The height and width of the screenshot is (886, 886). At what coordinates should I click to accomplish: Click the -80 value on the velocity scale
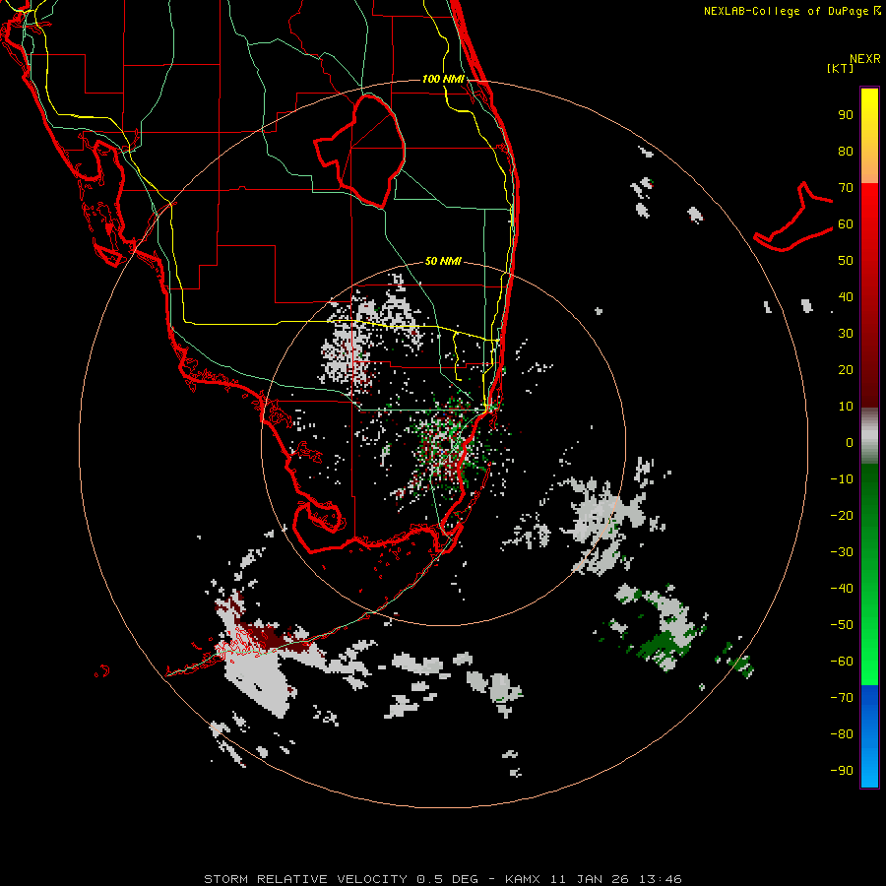tap(842, 734)
